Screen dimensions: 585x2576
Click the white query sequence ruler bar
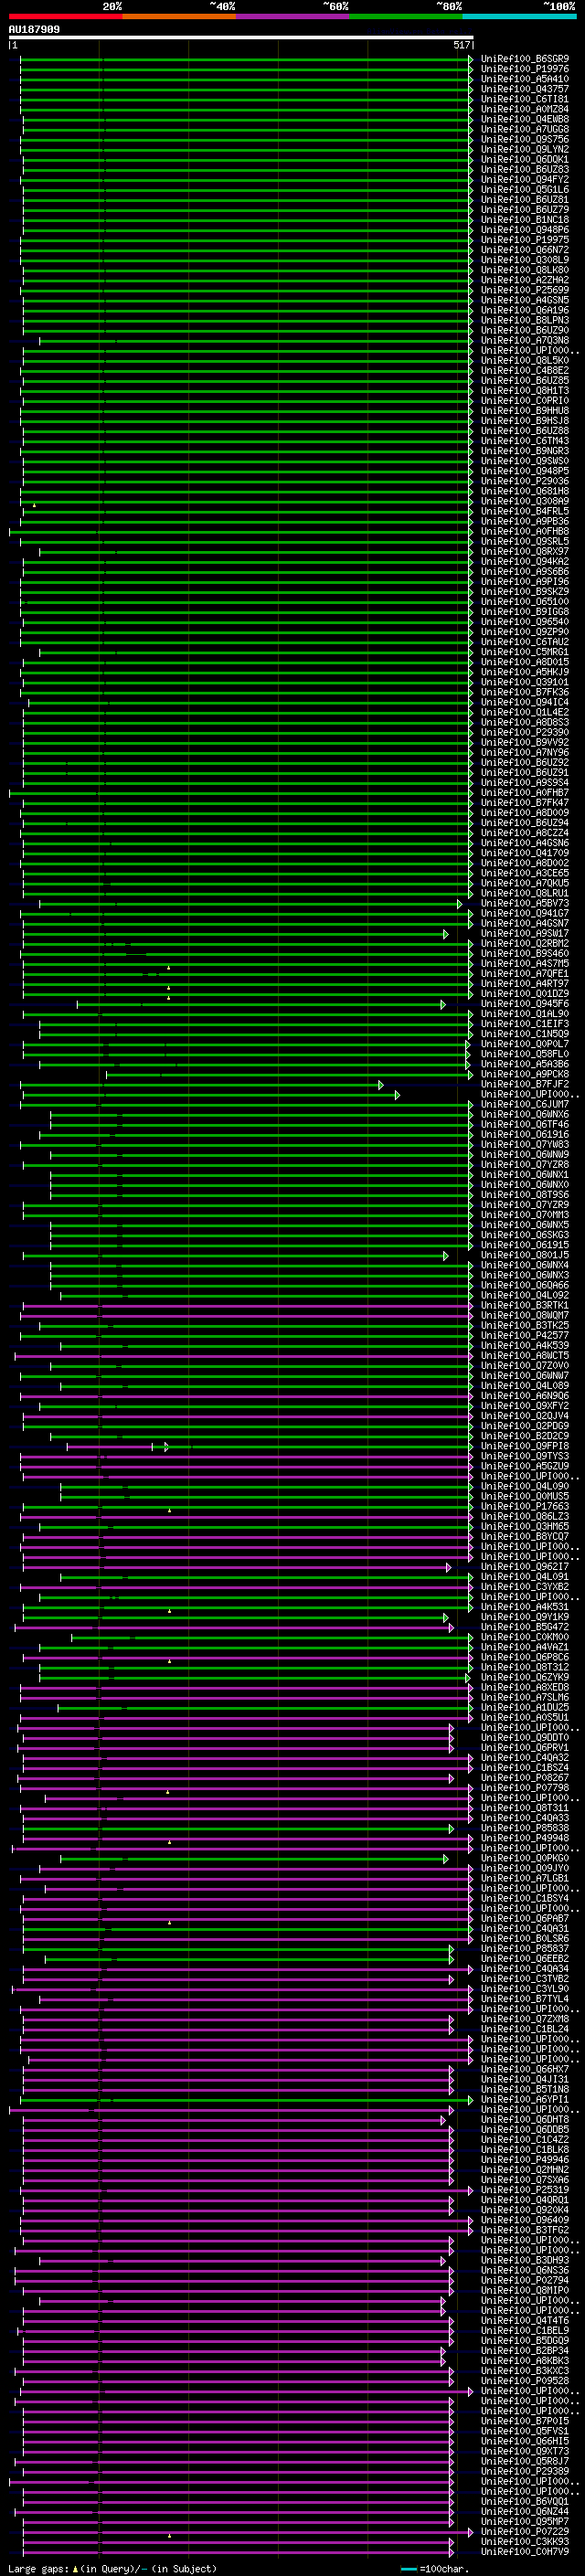tap(241, 38)
